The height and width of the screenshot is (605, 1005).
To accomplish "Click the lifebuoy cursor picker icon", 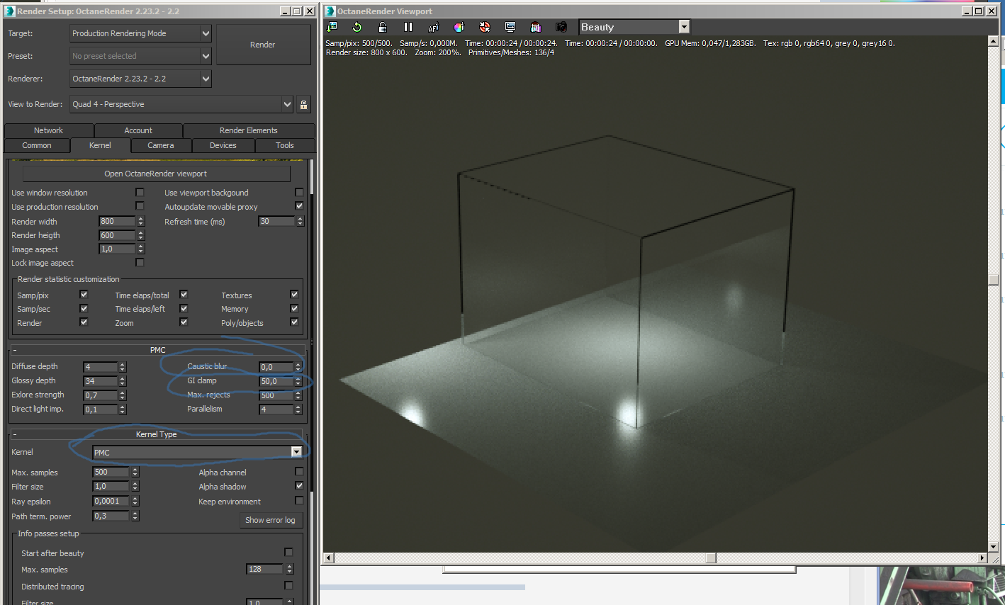I will (485, 27).
